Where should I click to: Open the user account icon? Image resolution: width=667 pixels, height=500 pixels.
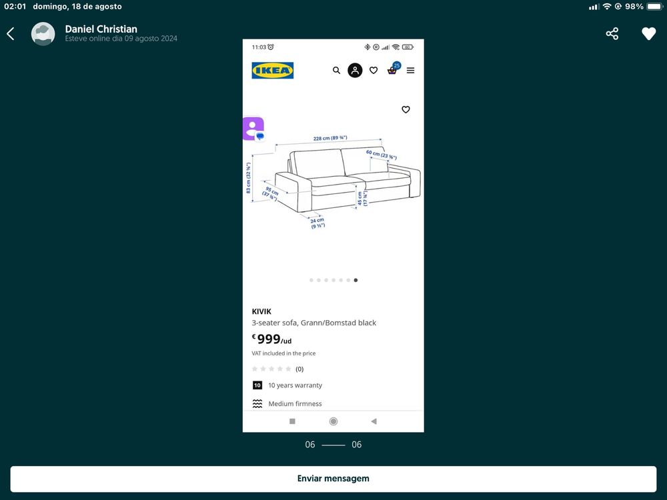click(355, 70)
